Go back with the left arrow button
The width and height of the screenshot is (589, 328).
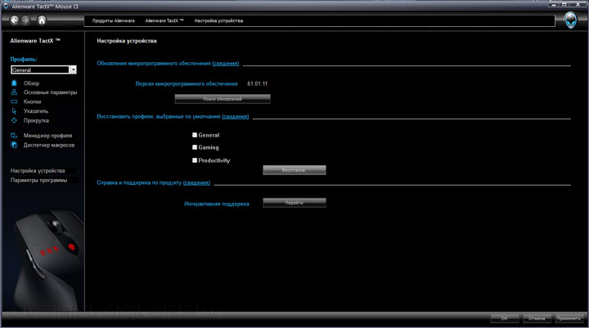(x=14, y=20)
